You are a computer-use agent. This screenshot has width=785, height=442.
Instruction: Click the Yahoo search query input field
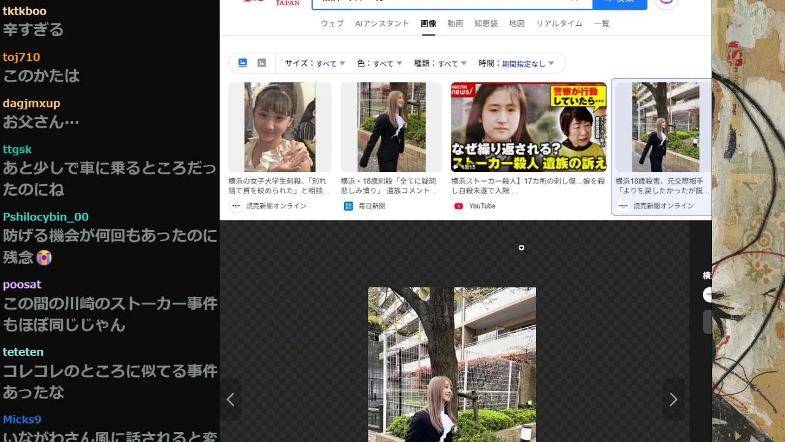[x=452, y=4]
